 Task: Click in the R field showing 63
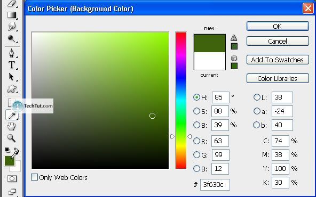tap(220, 141)
